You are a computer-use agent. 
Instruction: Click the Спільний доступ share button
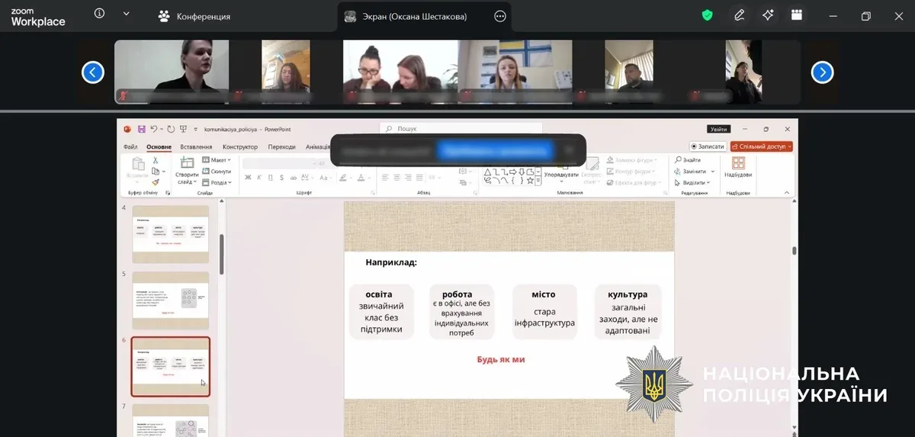762,146
